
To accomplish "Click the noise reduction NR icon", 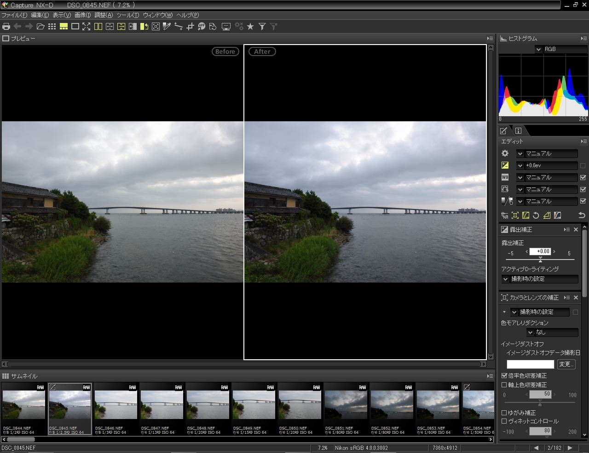I will [505, 215].
